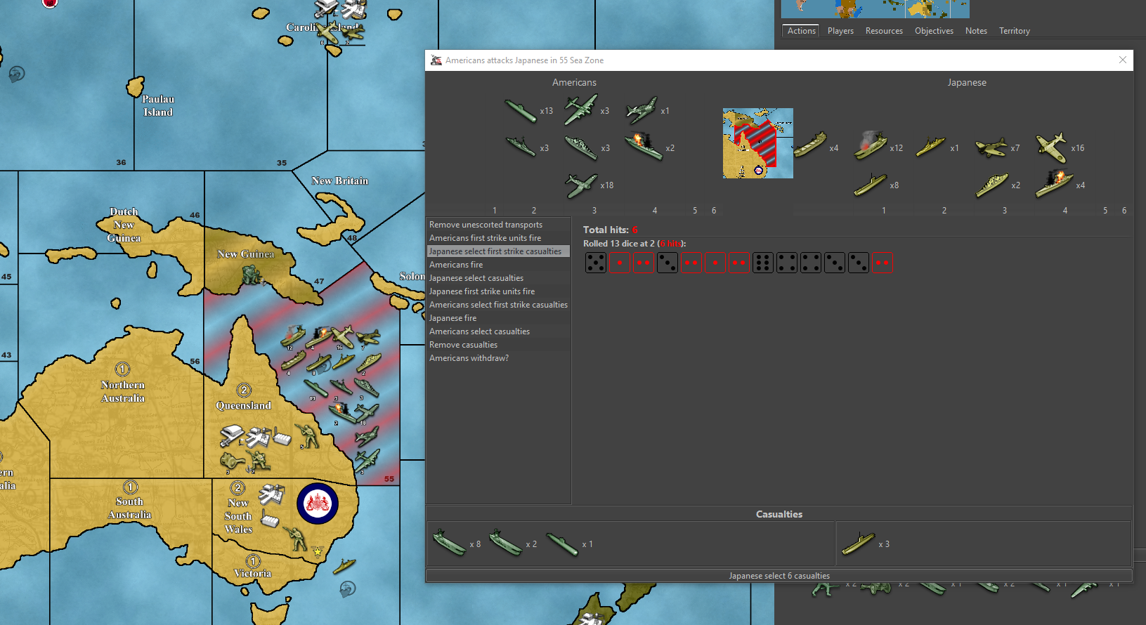1146x625 pixels.
Task: Click the battle territory thumbnail map
Action: point(758,143)
